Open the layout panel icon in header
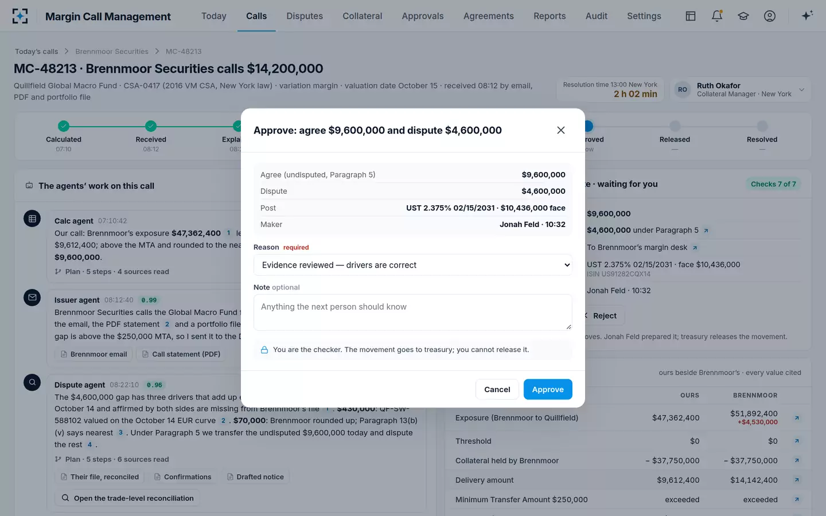Image resolution: width=826 pixels, height=516 pixels. [691, 16]
